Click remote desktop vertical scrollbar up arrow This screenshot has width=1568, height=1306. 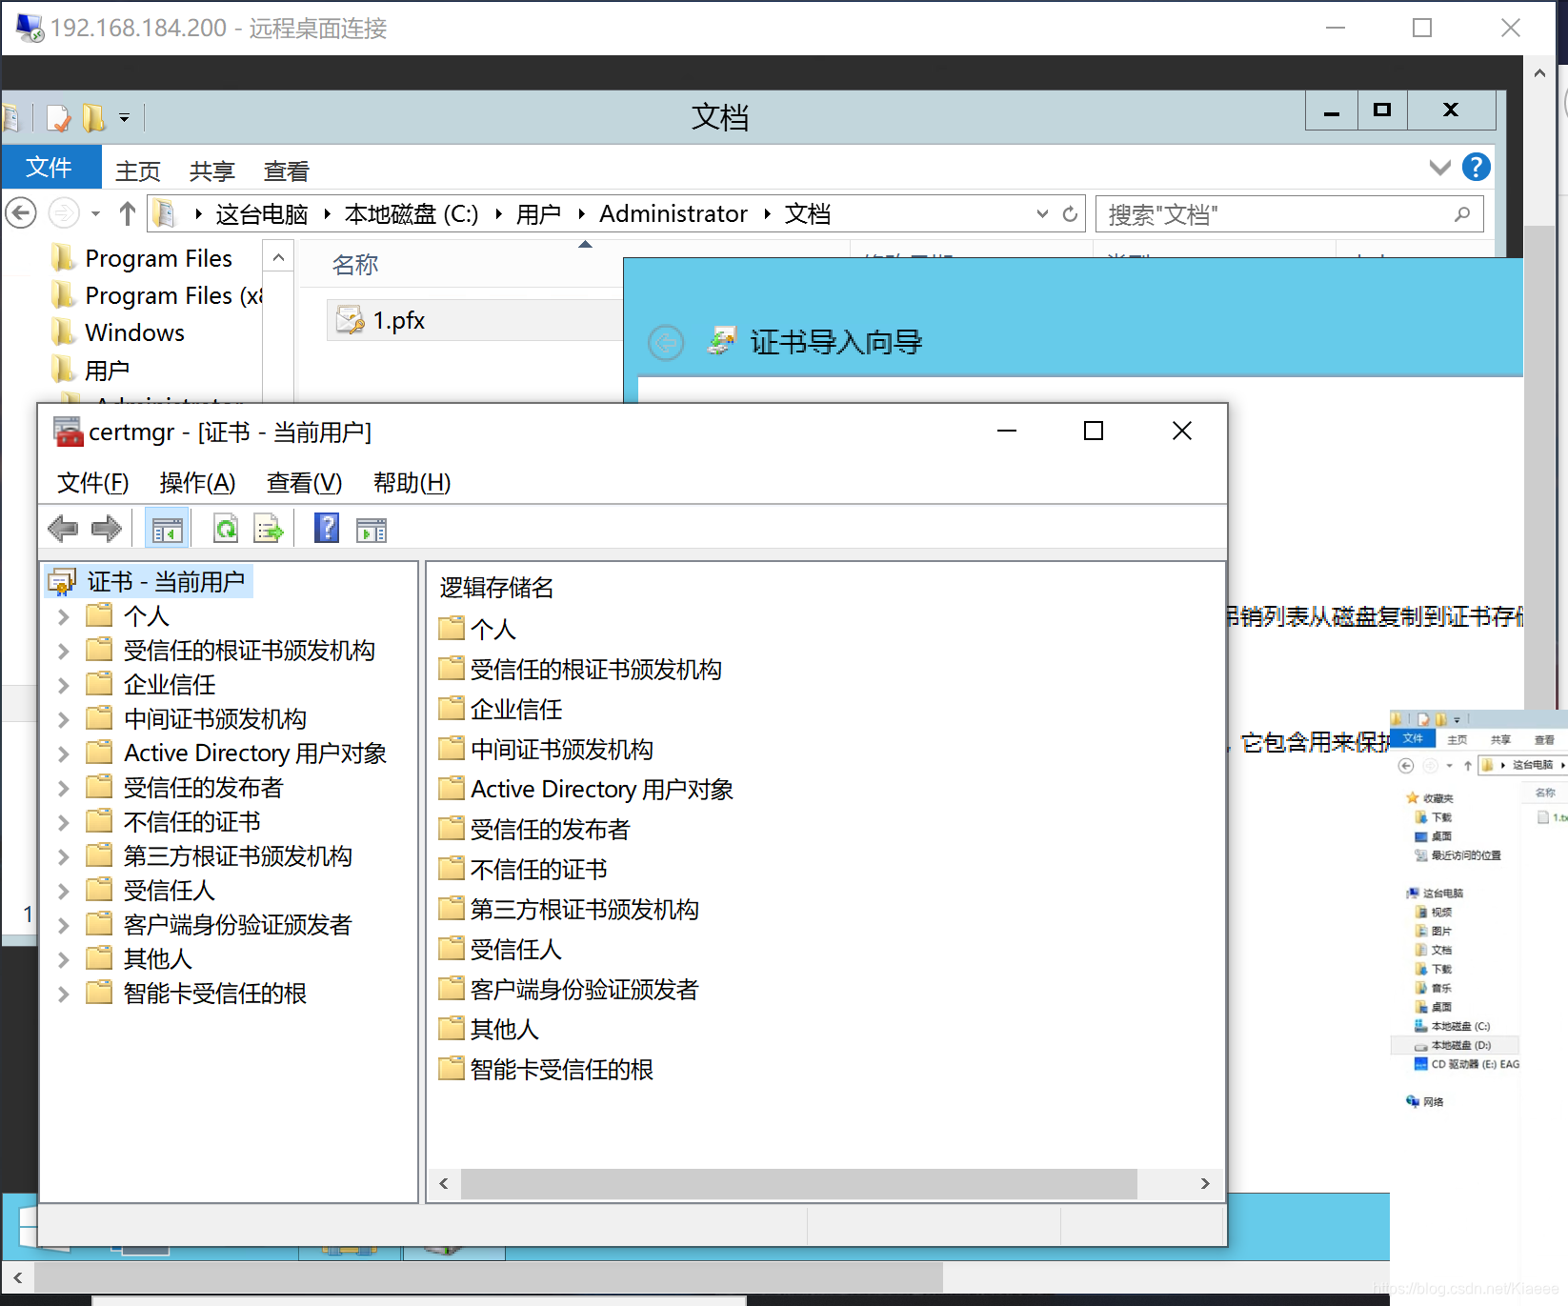click(1539, 73)
